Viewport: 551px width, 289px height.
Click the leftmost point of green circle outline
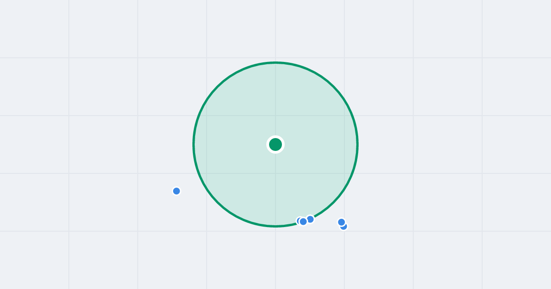193,144
